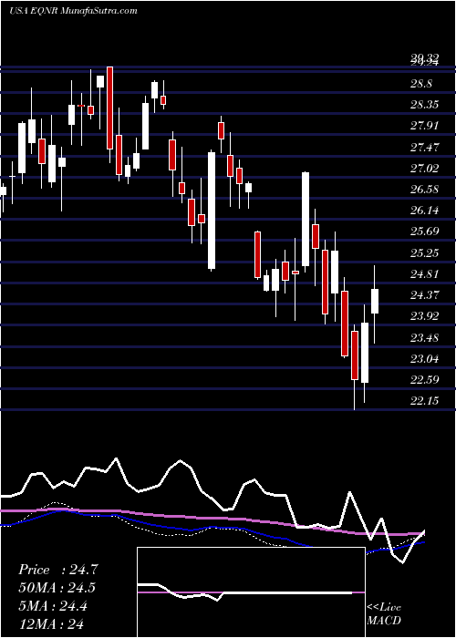The image size is (456, 638).
Task: Click the 'USA EQNR' chart title text
Action: click(x=35, y=11)
